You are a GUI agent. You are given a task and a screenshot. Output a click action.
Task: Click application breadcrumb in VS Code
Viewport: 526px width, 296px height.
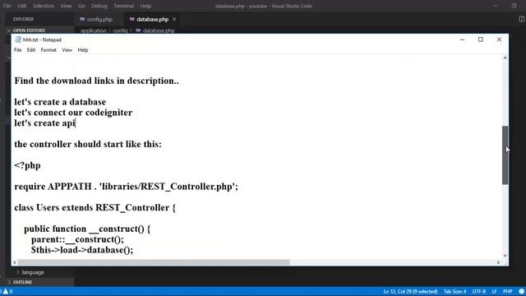point(93,30)
